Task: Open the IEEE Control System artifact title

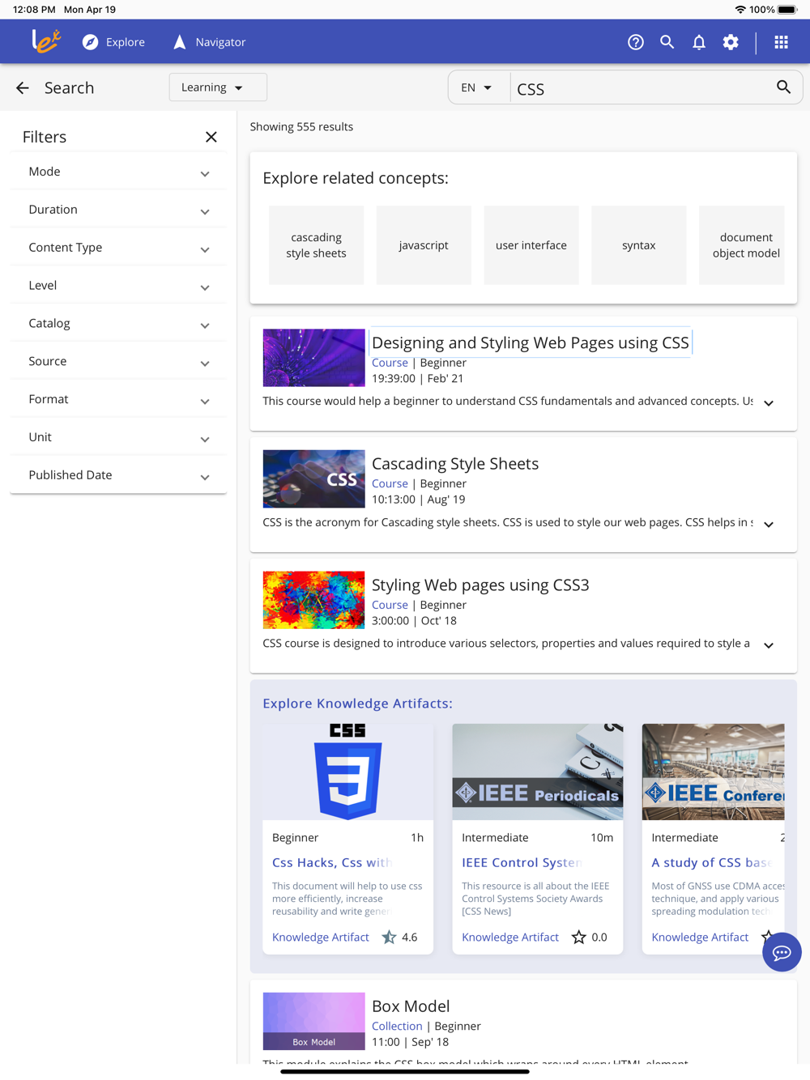Action: 522,862
